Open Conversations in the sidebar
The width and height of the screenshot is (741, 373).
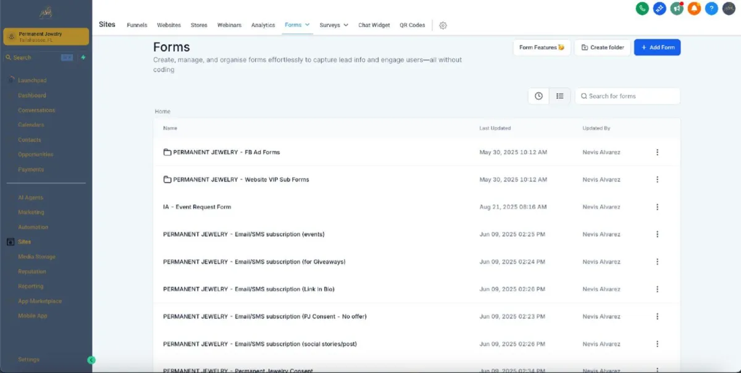(x=36, y=110)
